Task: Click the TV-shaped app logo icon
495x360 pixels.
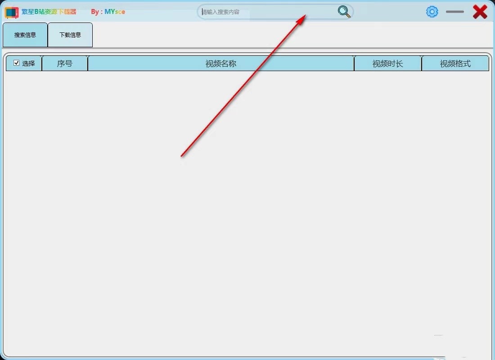Action: point(12,12)
